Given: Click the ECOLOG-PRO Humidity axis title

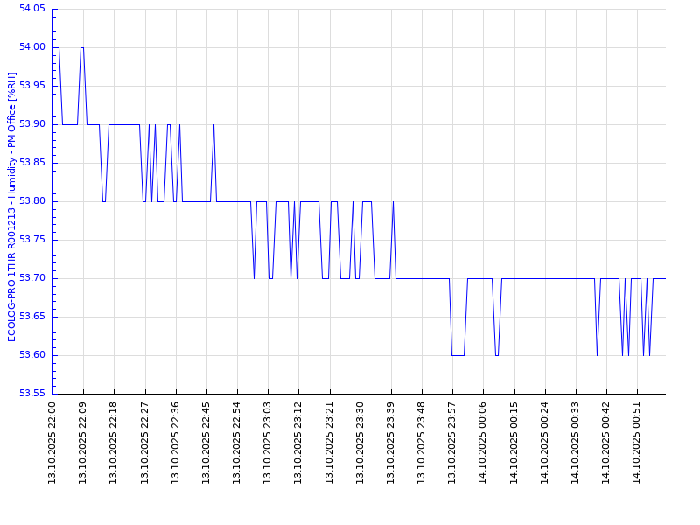Looking at the screenshot, I should [x=12, y=206].
